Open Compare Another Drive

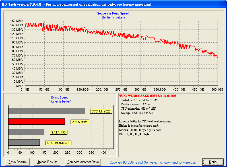83,162
